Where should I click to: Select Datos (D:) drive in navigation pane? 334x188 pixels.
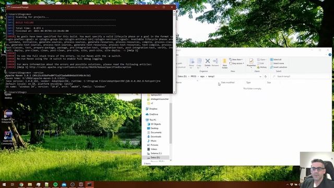point(153,158)
